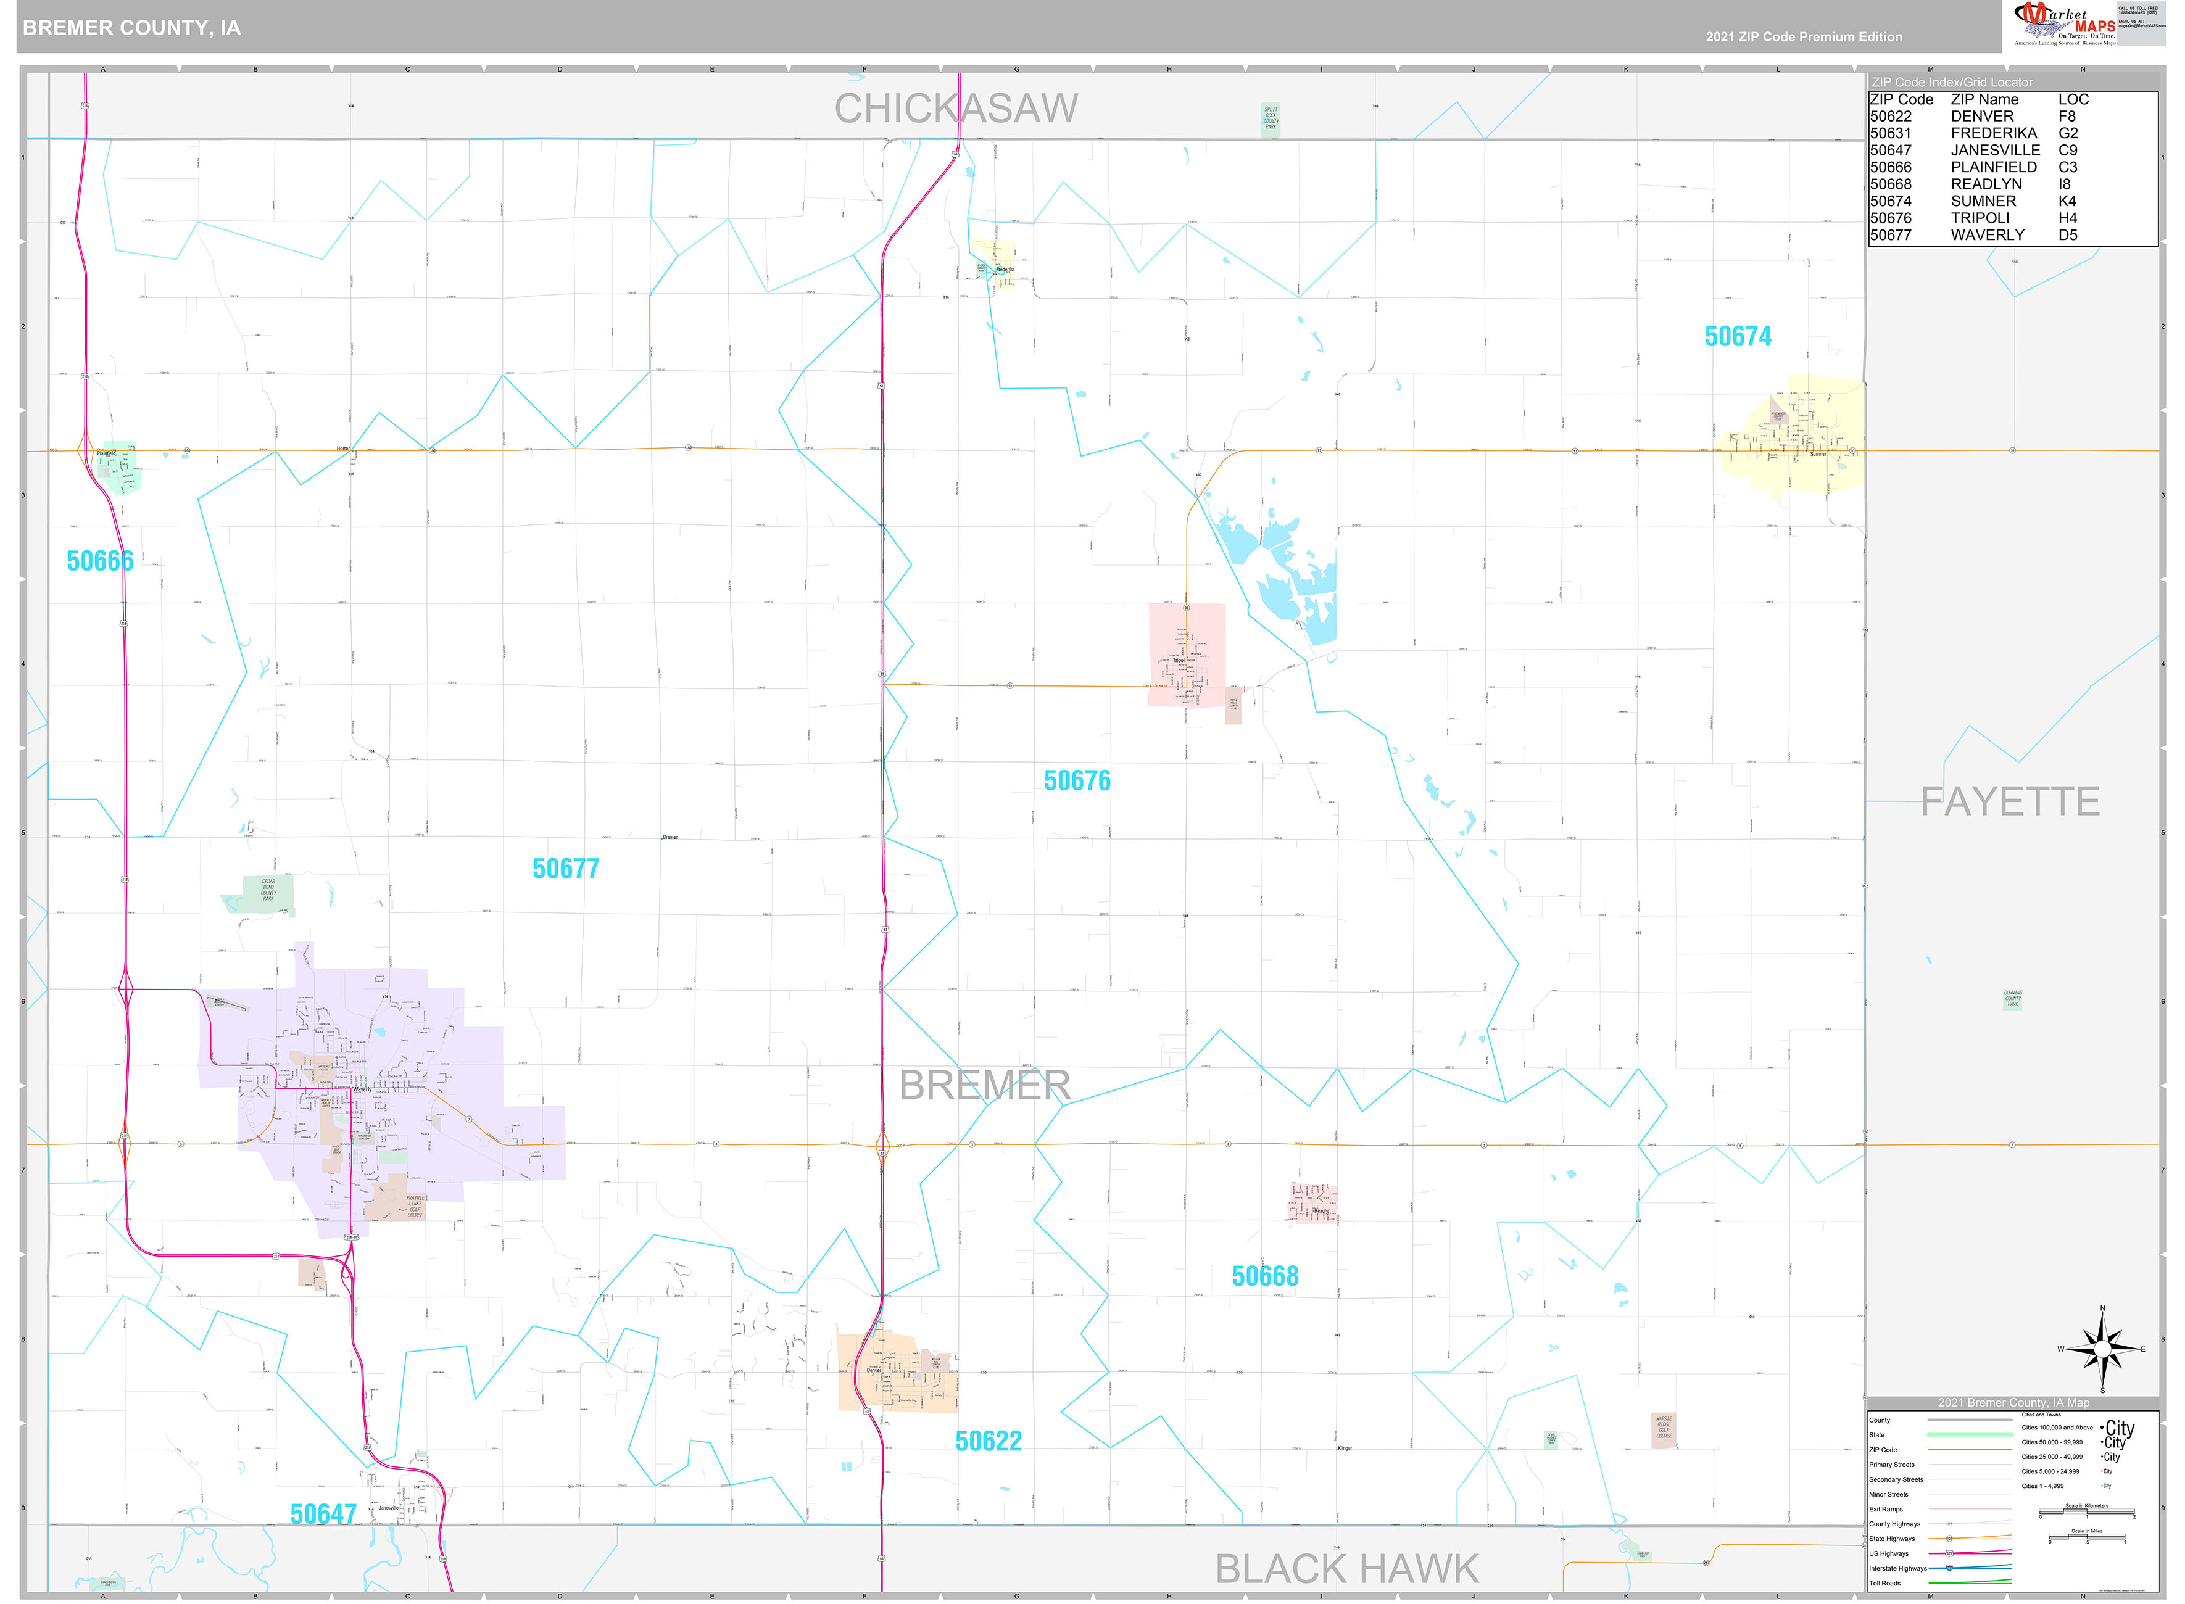Open the mapsales@MarketMAPS.com email link
This screenshot has height=1604, width=2185.
(x=2142, y=26)
